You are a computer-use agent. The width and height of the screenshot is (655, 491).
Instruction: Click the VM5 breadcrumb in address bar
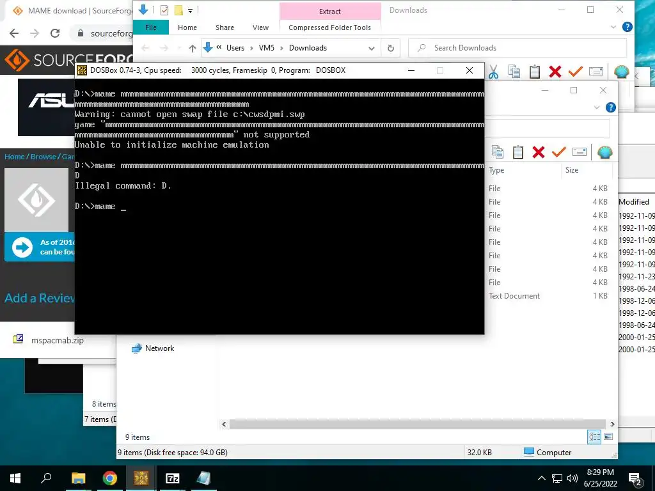click(267, 48)
